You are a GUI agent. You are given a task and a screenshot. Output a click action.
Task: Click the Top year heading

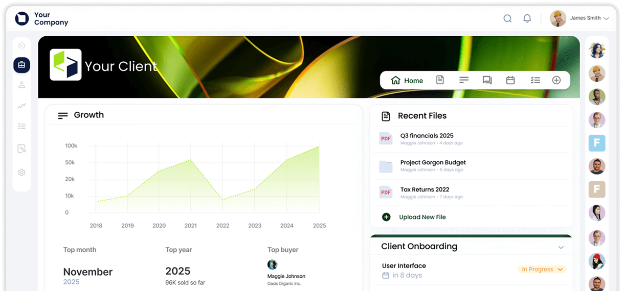179,250
